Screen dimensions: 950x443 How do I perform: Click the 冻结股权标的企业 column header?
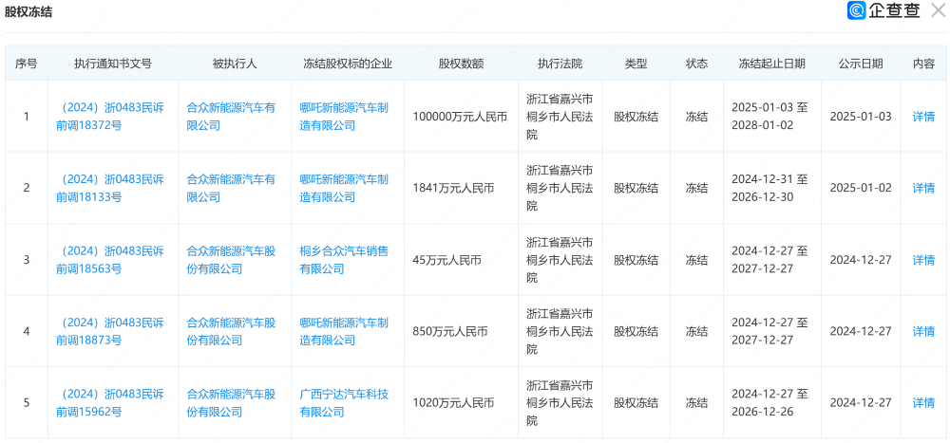tap(348, 64)
